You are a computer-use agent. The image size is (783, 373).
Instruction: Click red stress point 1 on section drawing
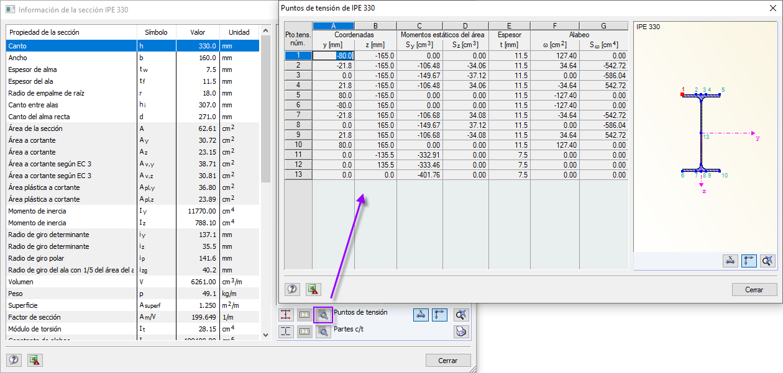(x=682, y=94)
